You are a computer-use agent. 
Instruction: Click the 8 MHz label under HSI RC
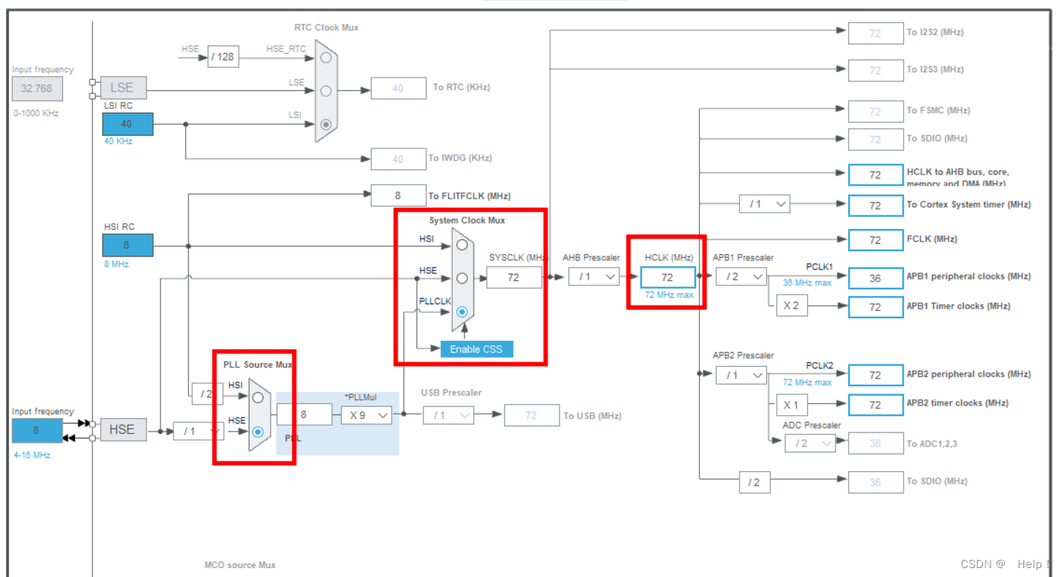click(x=116, y=263)
